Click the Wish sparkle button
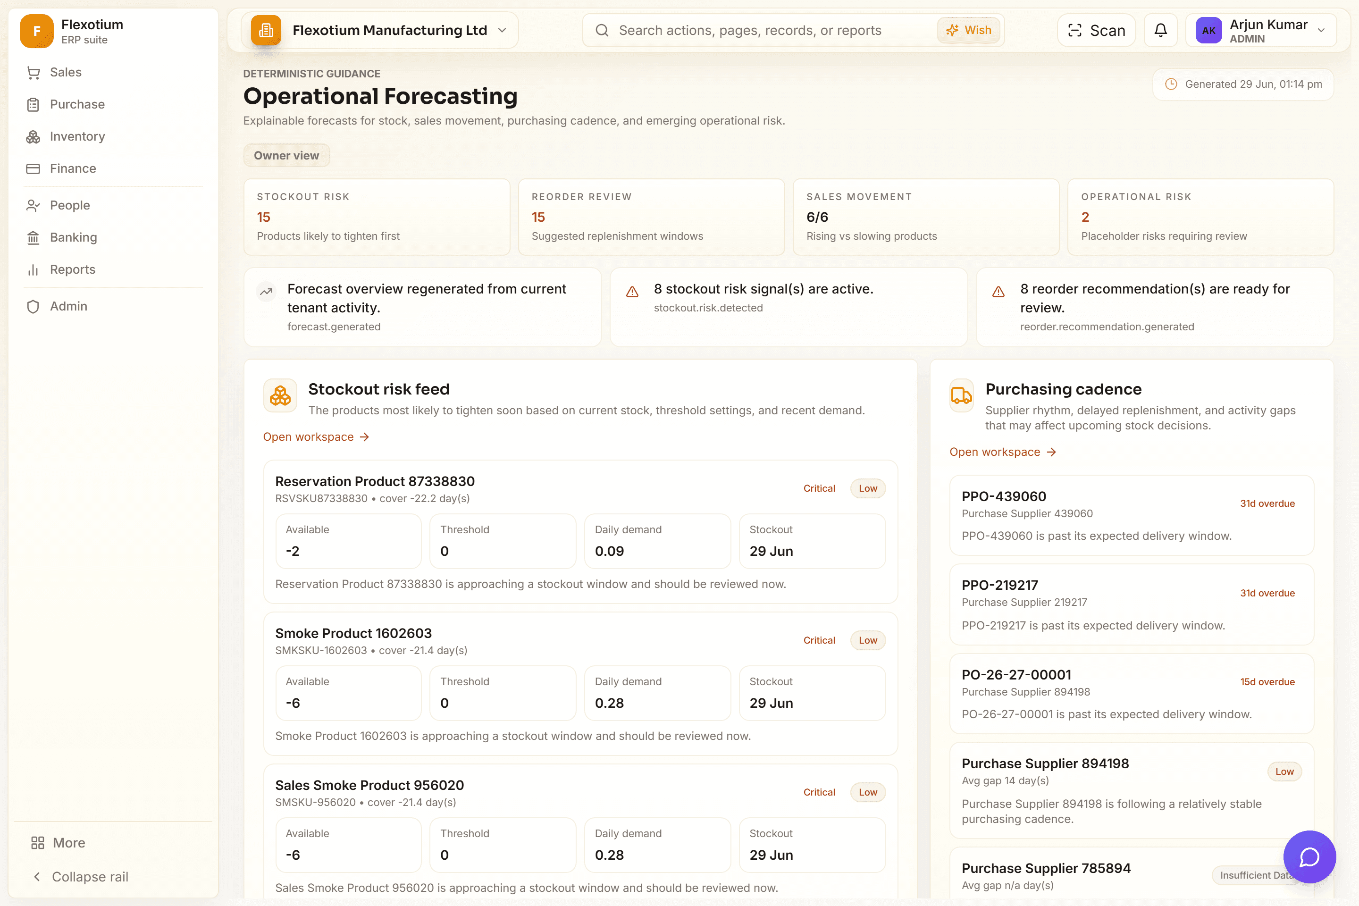 [x=969, y=30]
